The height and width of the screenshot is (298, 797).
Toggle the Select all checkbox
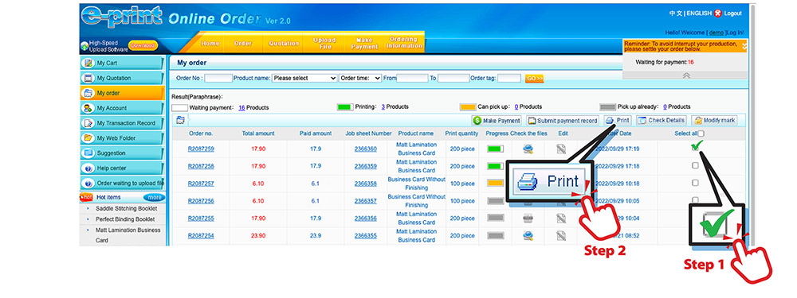click(x=701, y=134)
